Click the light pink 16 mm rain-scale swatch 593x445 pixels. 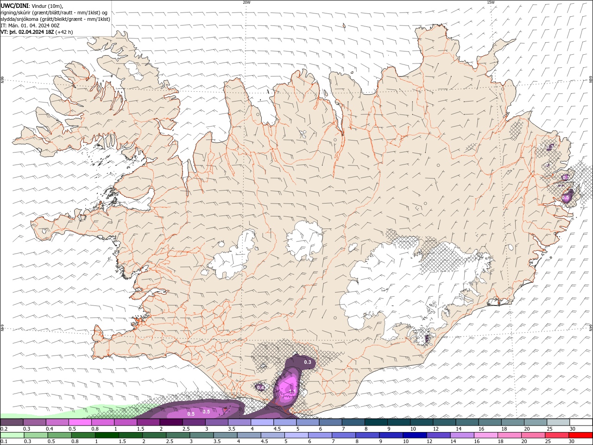(x=486, y=435)
